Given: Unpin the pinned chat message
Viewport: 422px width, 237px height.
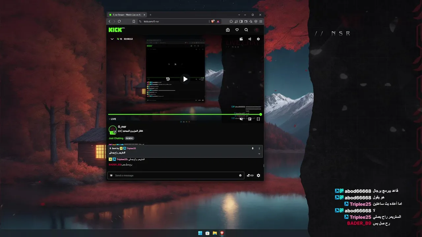Looking at the screenshot, I should click(x=253, y=148).
